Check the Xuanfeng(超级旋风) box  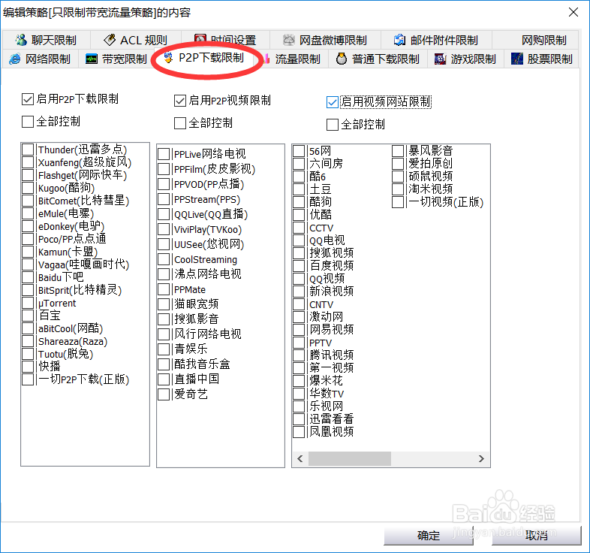tap(28, 162)
